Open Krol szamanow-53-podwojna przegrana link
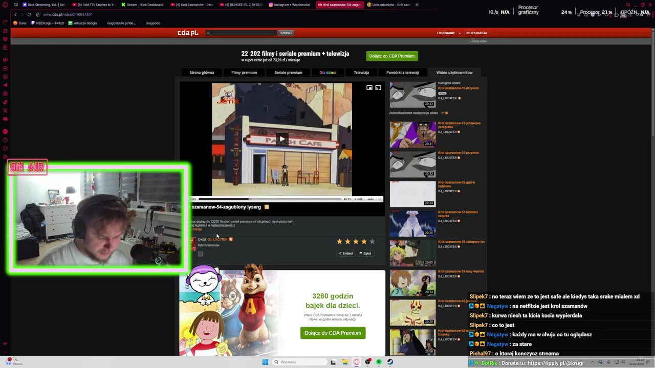Image resolution: width=655 pixels, height=368 pixels. pyautogui.click(x=459, y=125)
